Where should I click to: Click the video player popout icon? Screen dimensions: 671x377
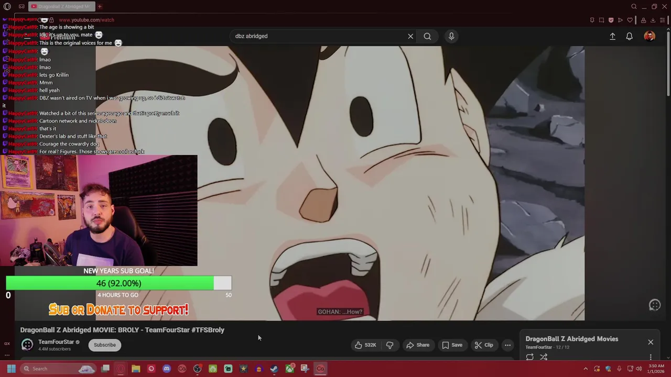coord(655,305)
